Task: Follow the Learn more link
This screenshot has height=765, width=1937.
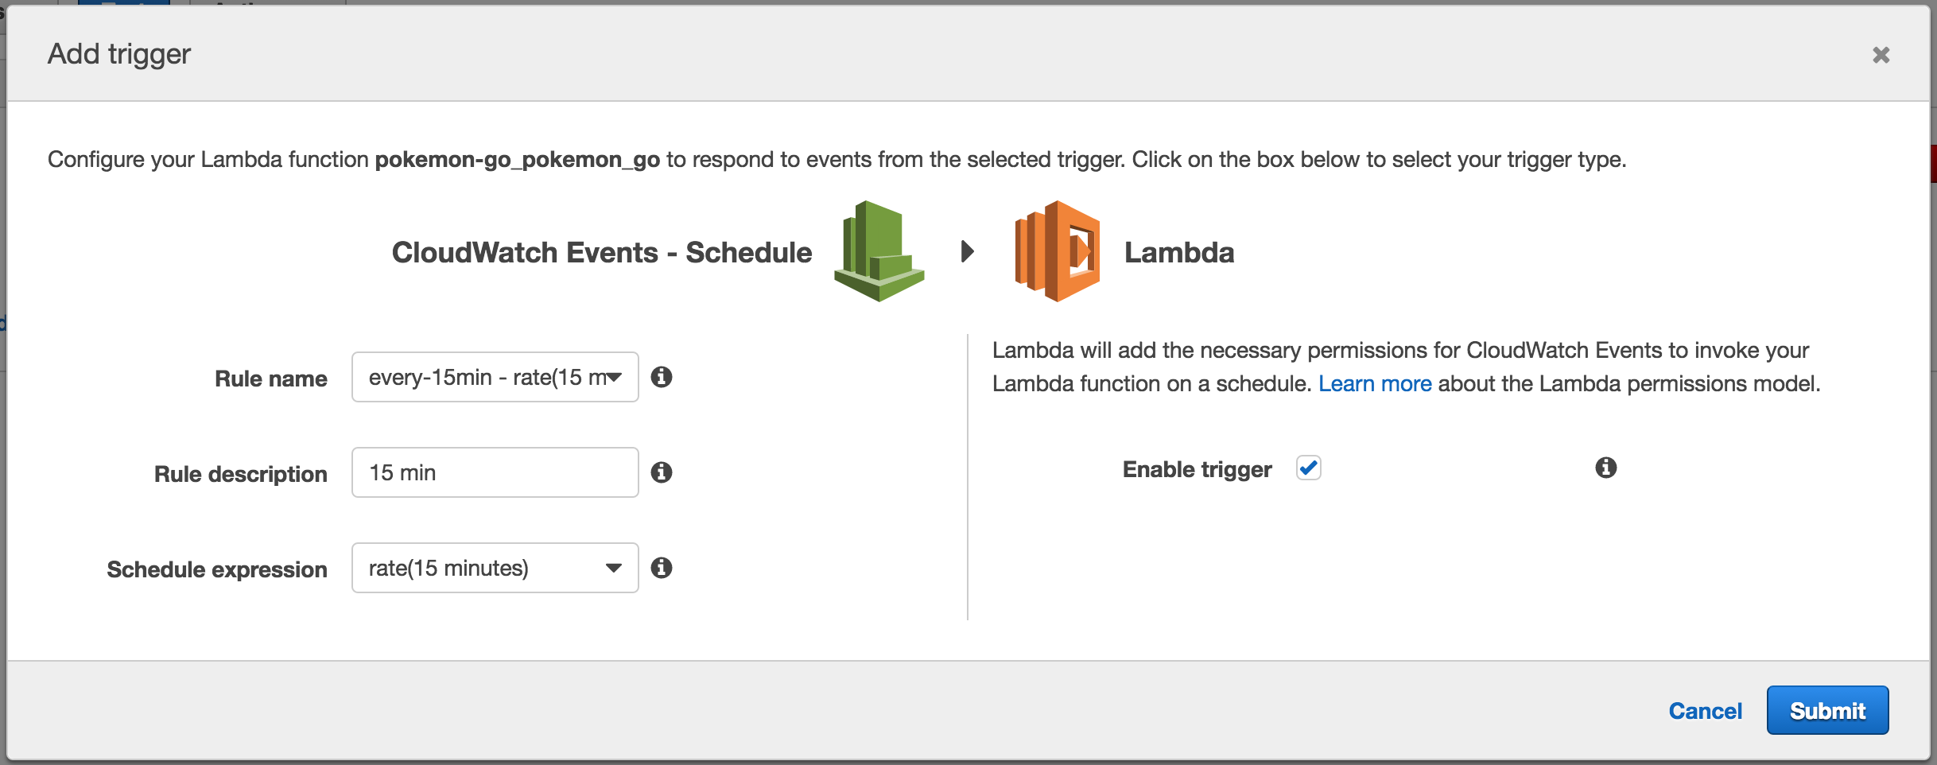Action: point(1374,383)
